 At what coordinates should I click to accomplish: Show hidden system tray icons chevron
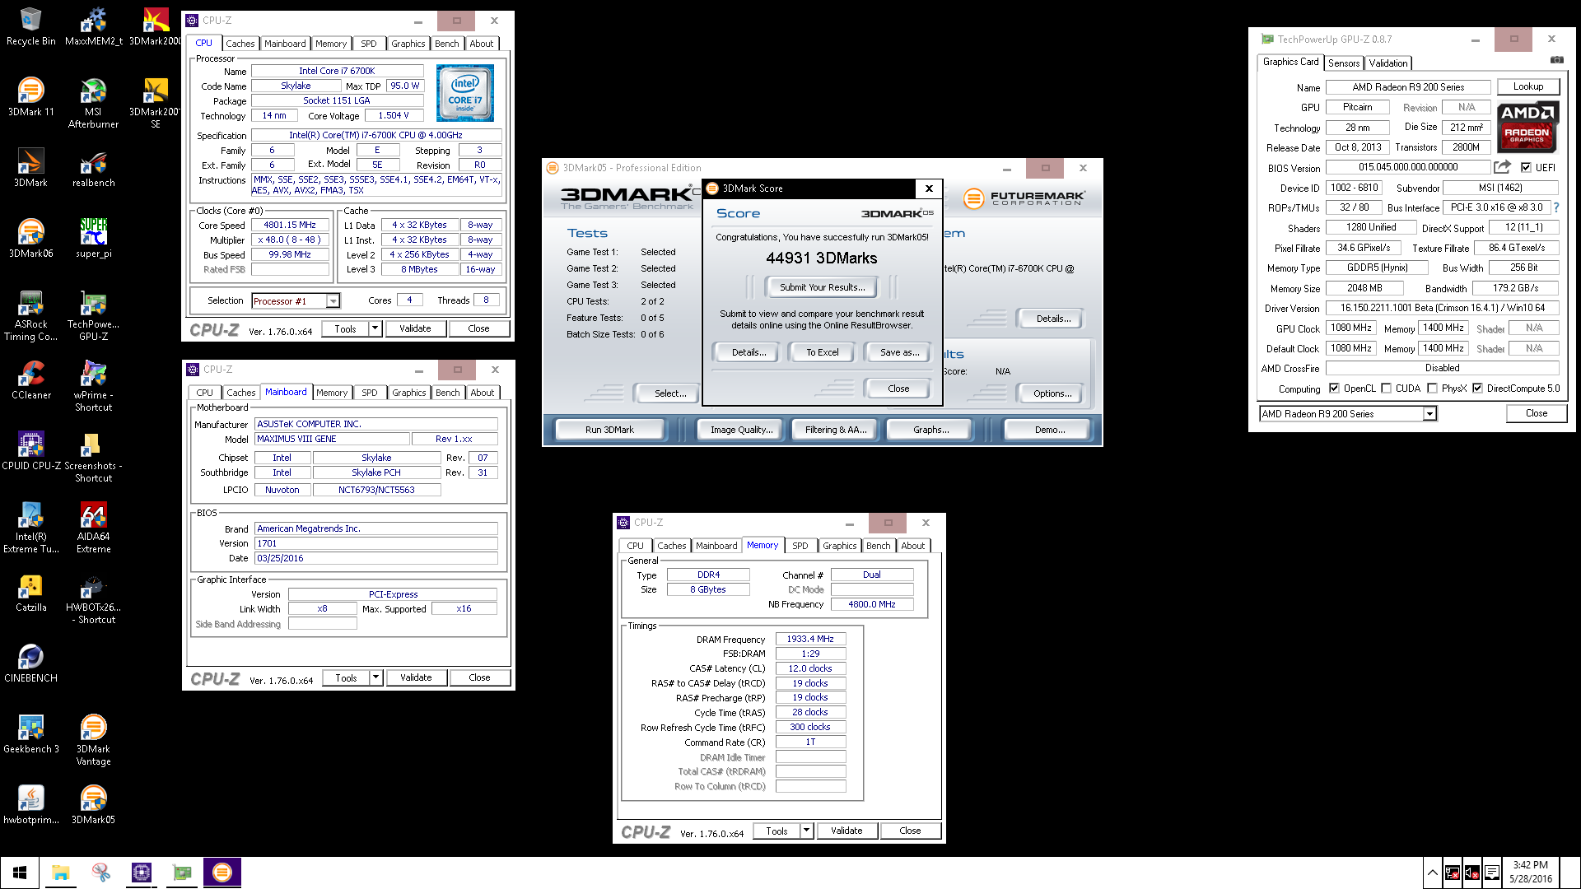pos(1433,873)
